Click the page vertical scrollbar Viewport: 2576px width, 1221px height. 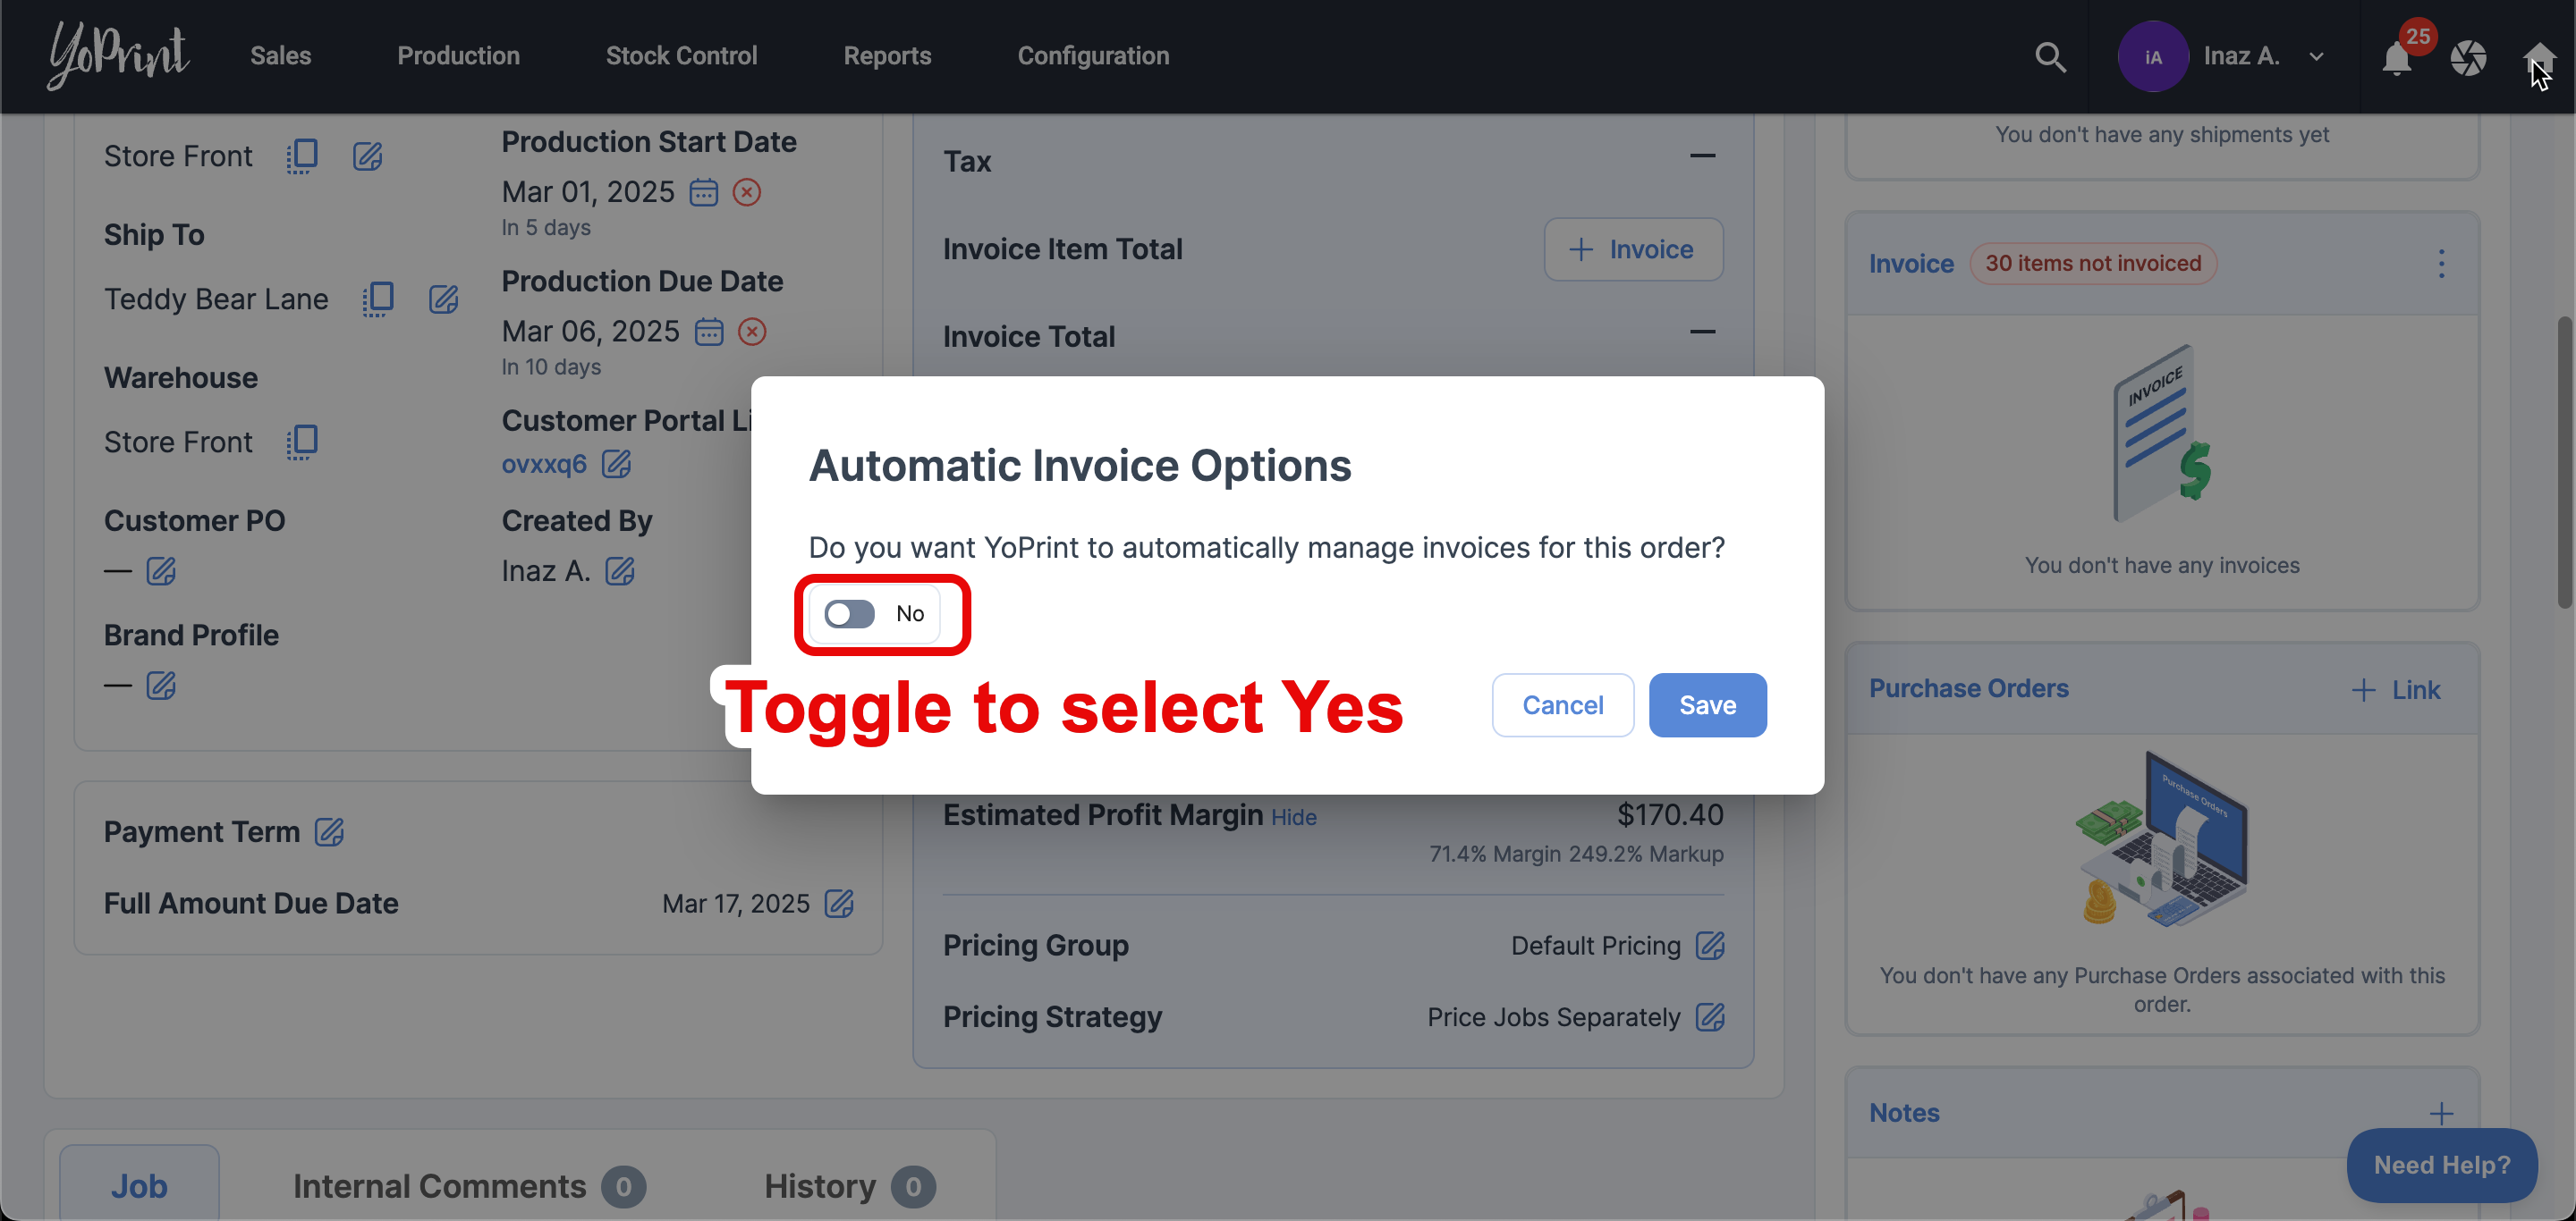[x=2566, y=461]
